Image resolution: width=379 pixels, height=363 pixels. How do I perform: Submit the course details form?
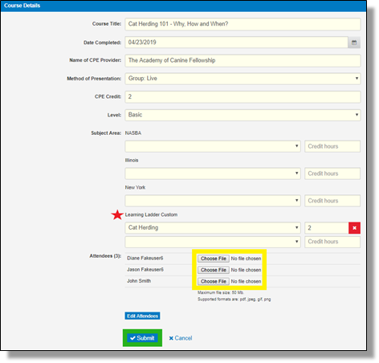point(142,338)
